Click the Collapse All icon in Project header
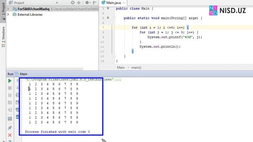Viewport: 253px width, 142px height. pos(79,3)
